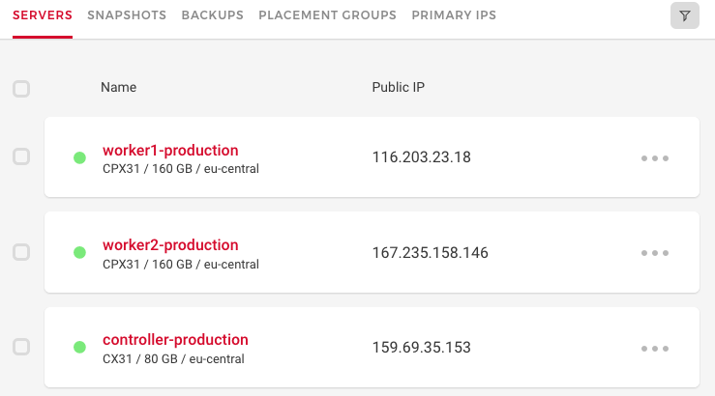Switch to the Backups tab
The height and width of the screenshot is (396, 715).
[212, 15]
